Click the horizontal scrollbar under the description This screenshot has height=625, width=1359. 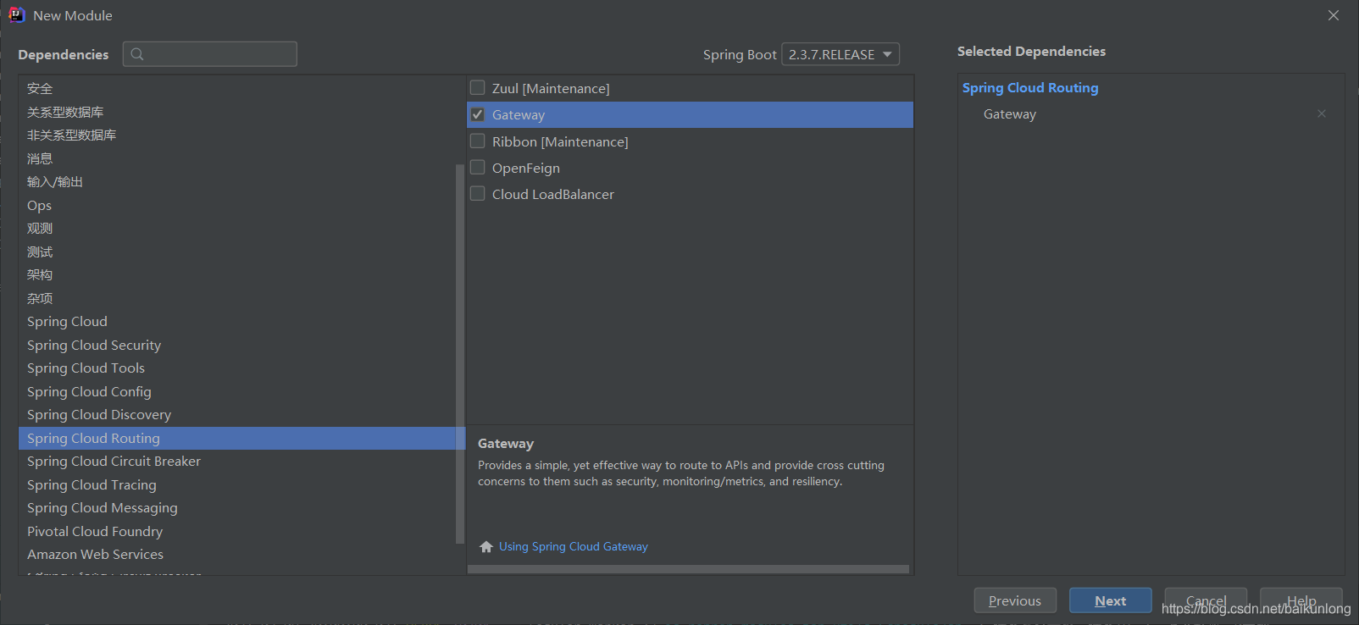(688, 569)
